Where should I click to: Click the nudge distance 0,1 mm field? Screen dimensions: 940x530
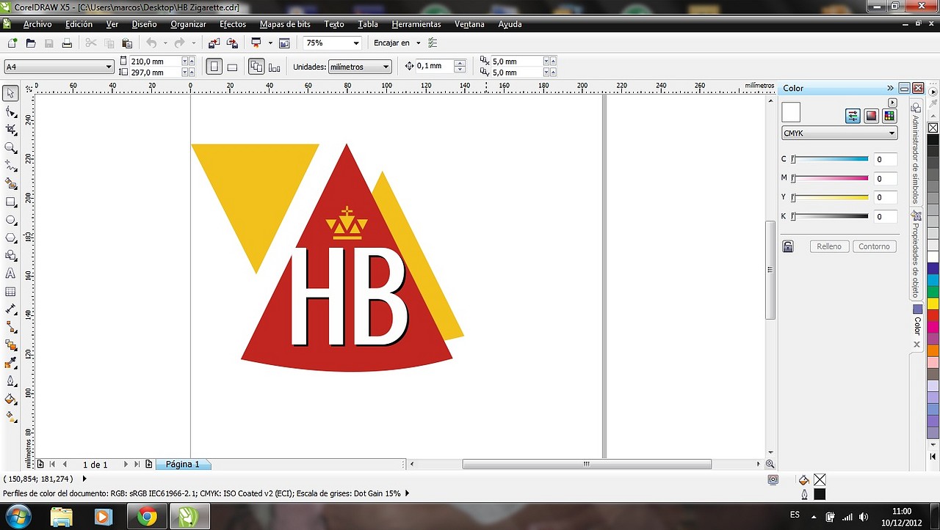tap(435, 66)
